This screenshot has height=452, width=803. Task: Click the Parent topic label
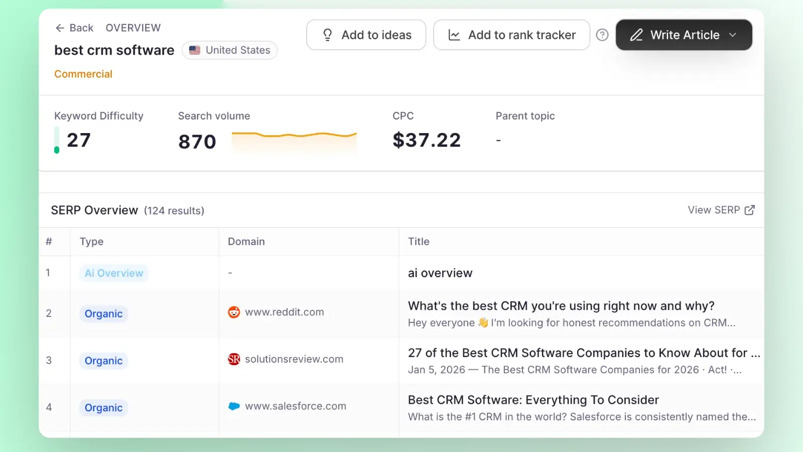coord(525,116)
